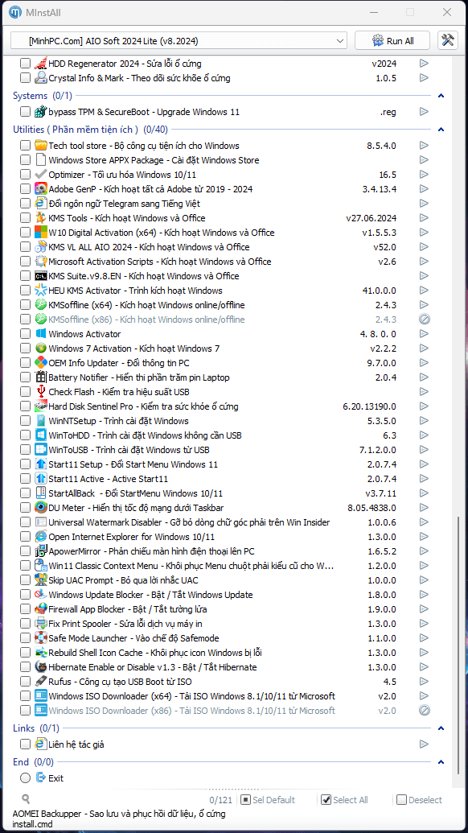Click the OEM Info Updater icon

(41, 363)
